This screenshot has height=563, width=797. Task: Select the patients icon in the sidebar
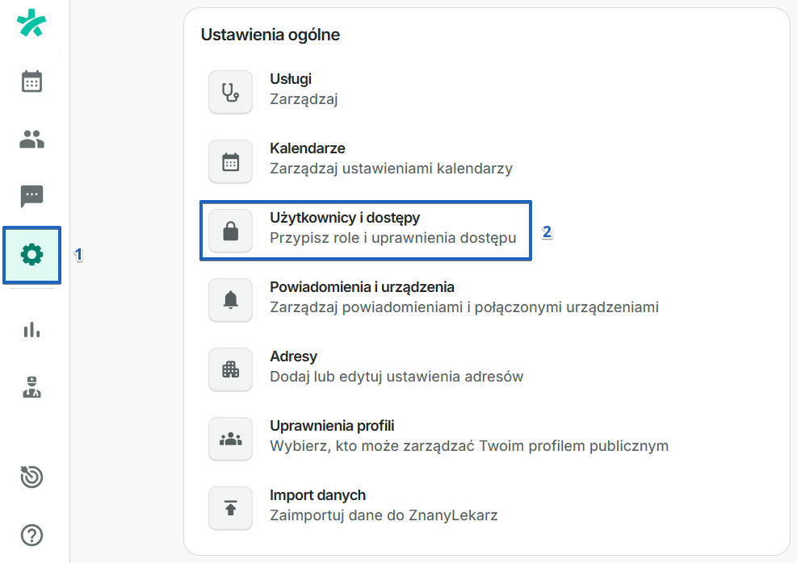click(31, 139)
